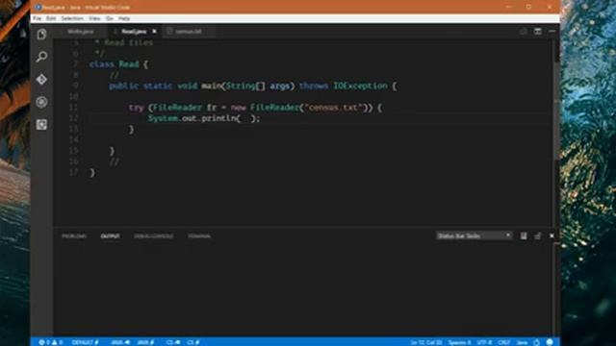The height and width of the screenshot is (346, 616).
Task: Click the CRLF line ending status item
Action: coord(504,342)
